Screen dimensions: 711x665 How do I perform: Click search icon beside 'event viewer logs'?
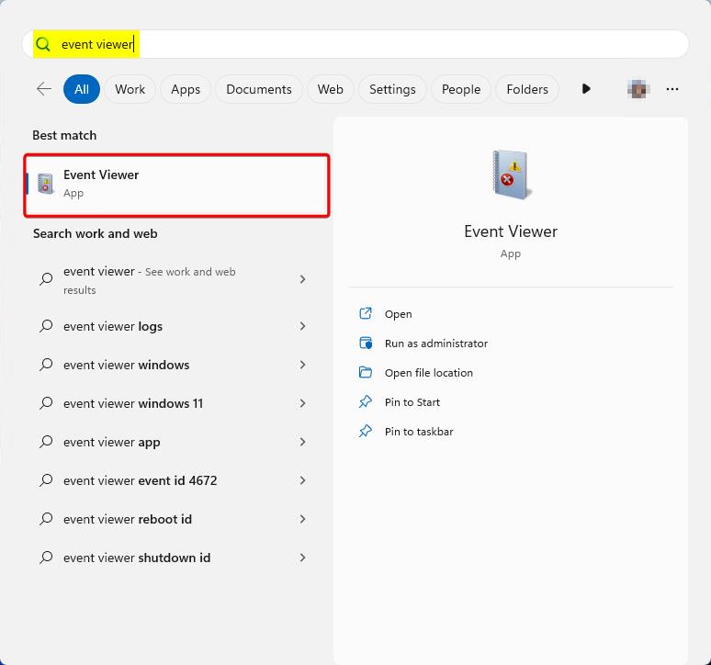pyautogui.click(x=46, y=326)
